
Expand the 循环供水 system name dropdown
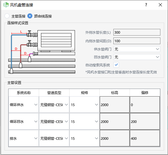(x=24, y=104)
